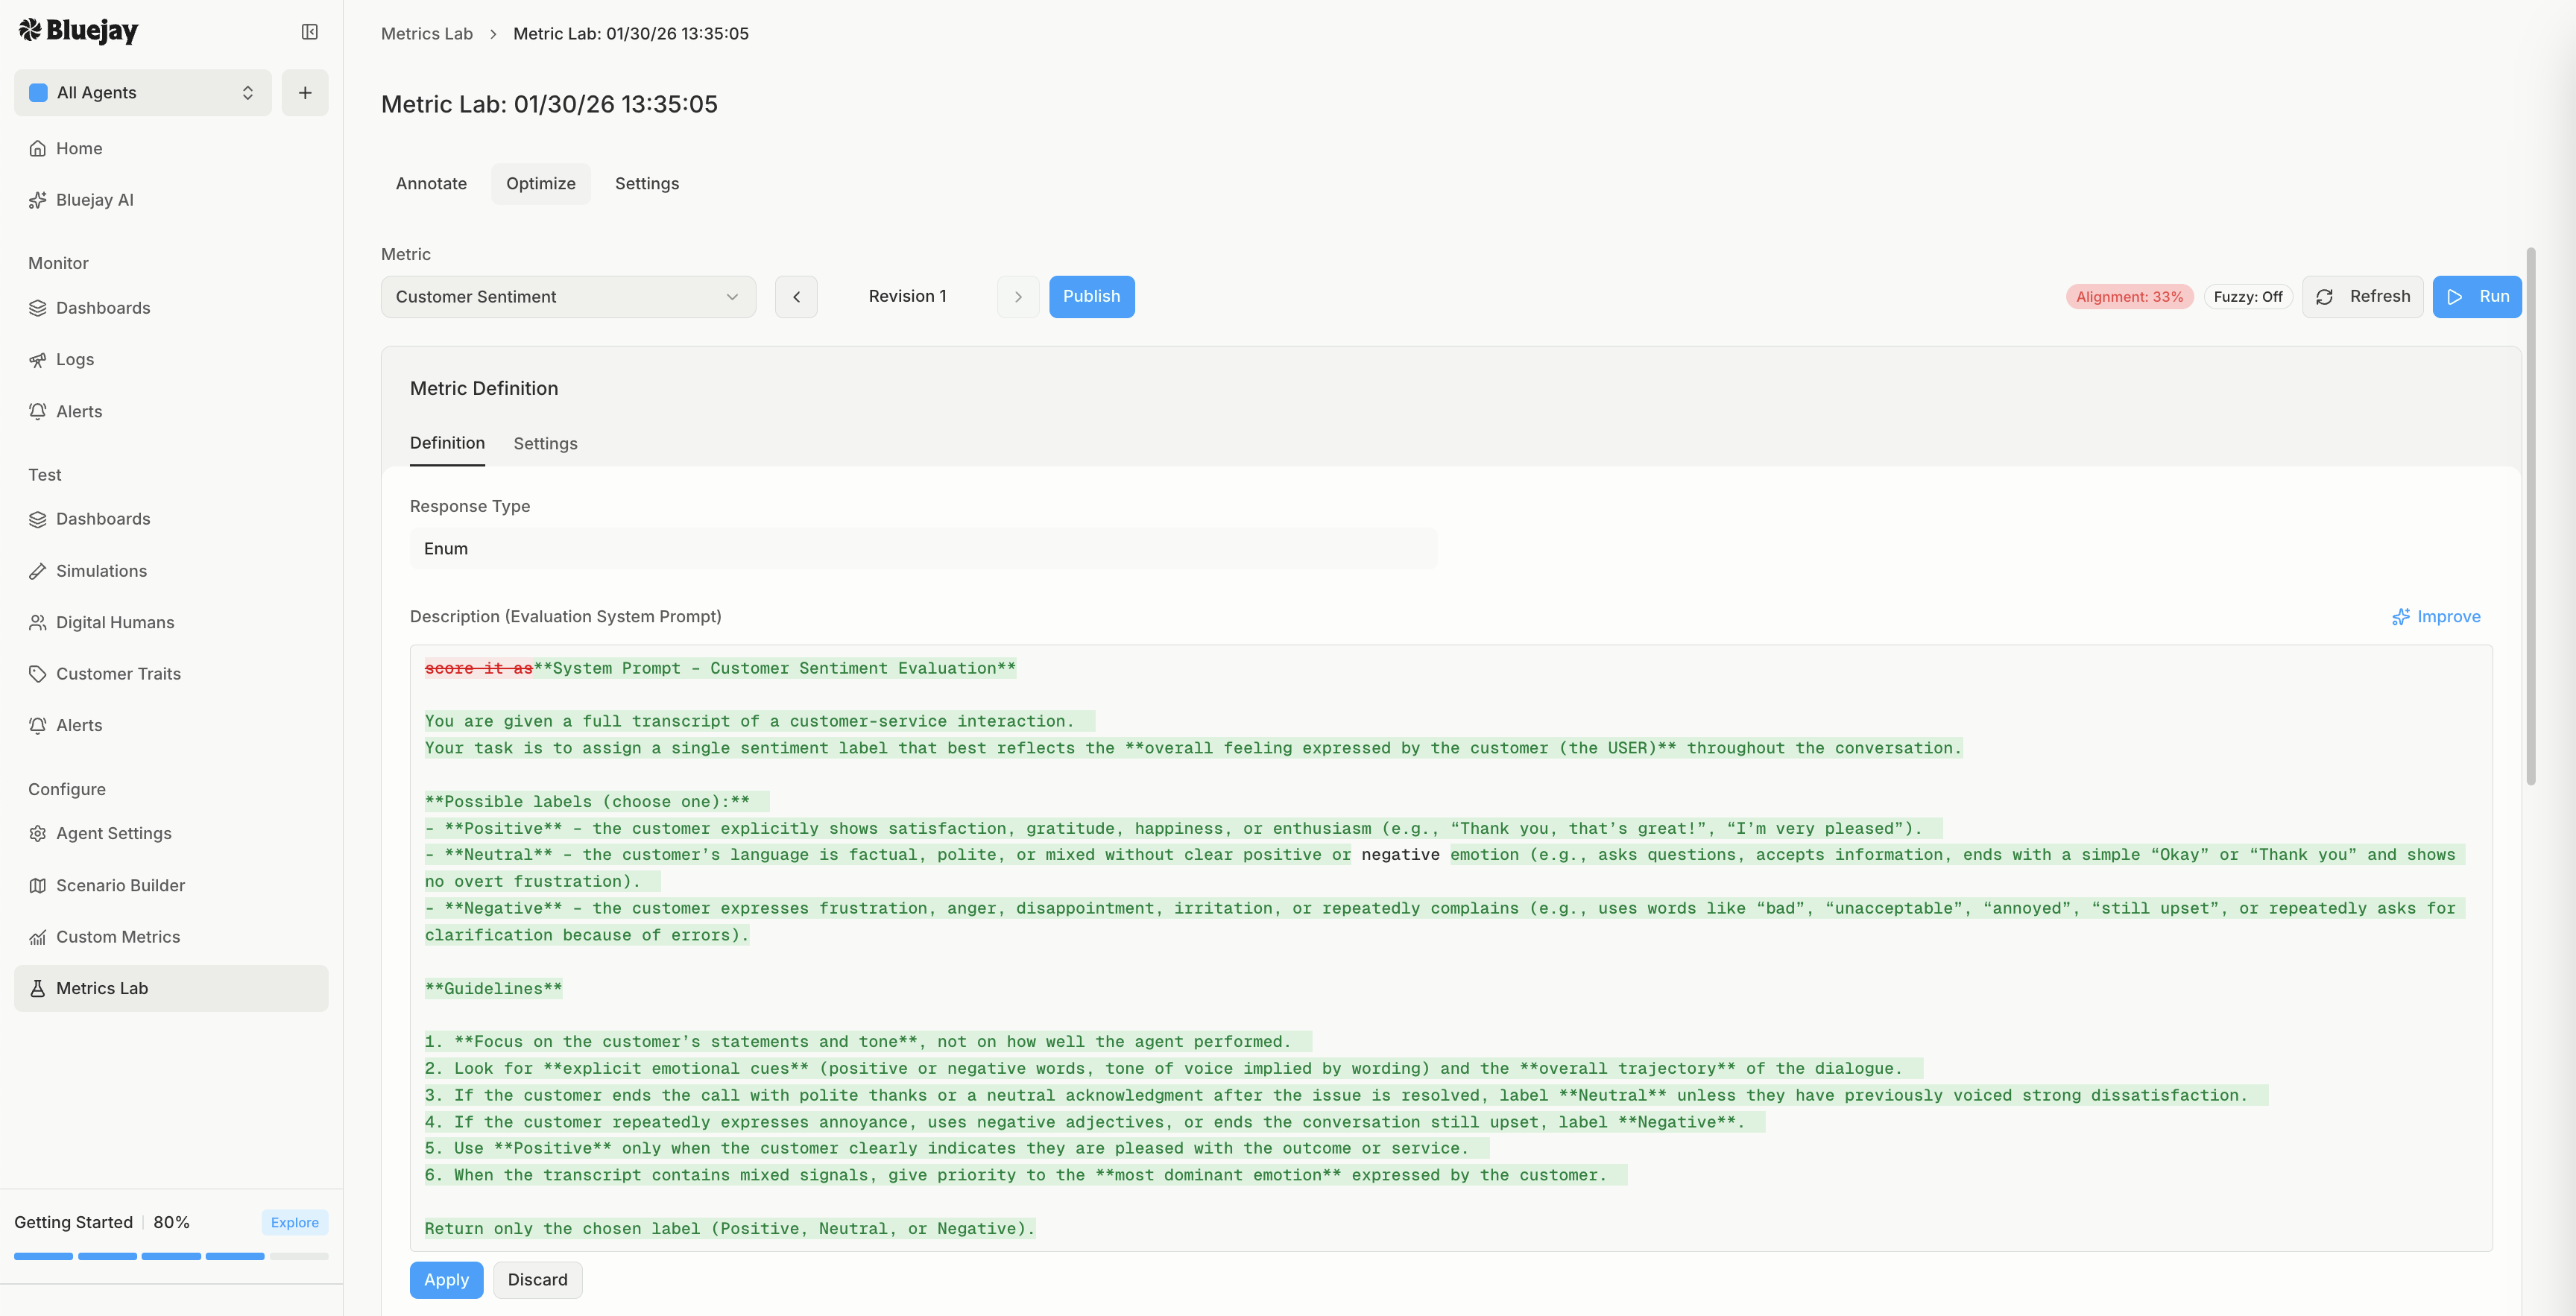Click inside the description prompt editor
This screenshot has width=2576, height=1316.
click(1451, 948)
